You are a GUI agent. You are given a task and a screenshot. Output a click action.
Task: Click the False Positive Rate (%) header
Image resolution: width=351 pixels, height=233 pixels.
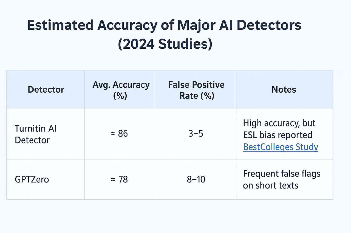196,90
